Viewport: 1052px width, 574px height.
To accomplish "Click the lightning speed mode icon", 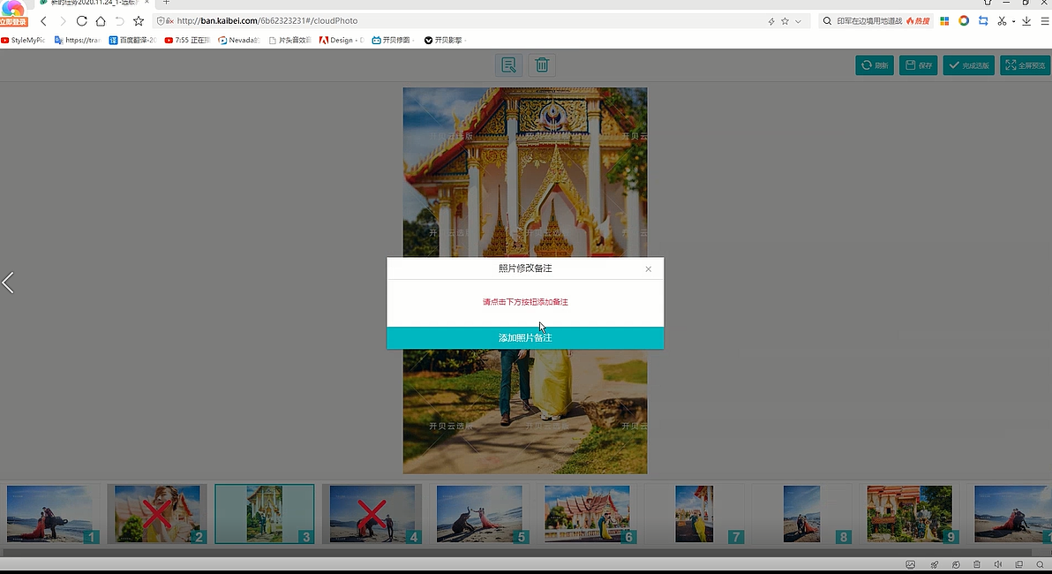I will click(771, 21).
